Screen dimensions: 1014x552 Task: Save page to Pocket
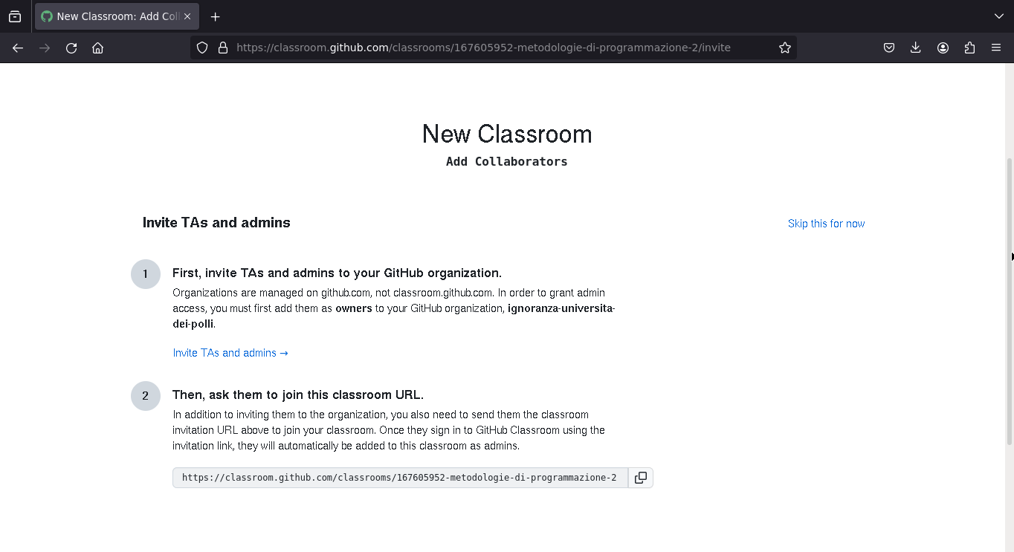(x=889, y=48)
